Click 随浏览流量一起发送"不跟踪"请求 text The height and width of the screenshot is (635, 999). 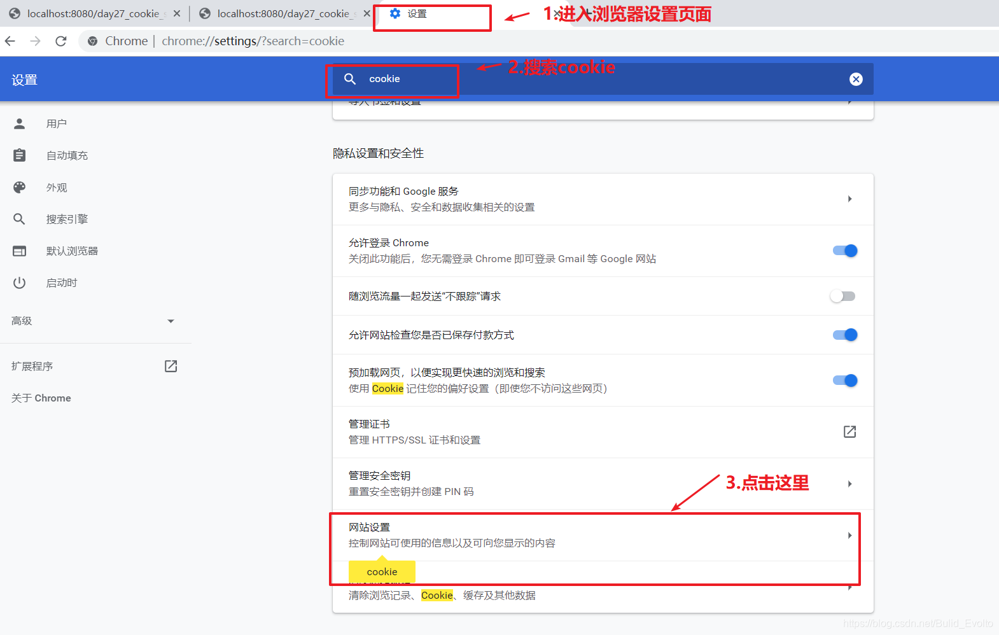424,296
